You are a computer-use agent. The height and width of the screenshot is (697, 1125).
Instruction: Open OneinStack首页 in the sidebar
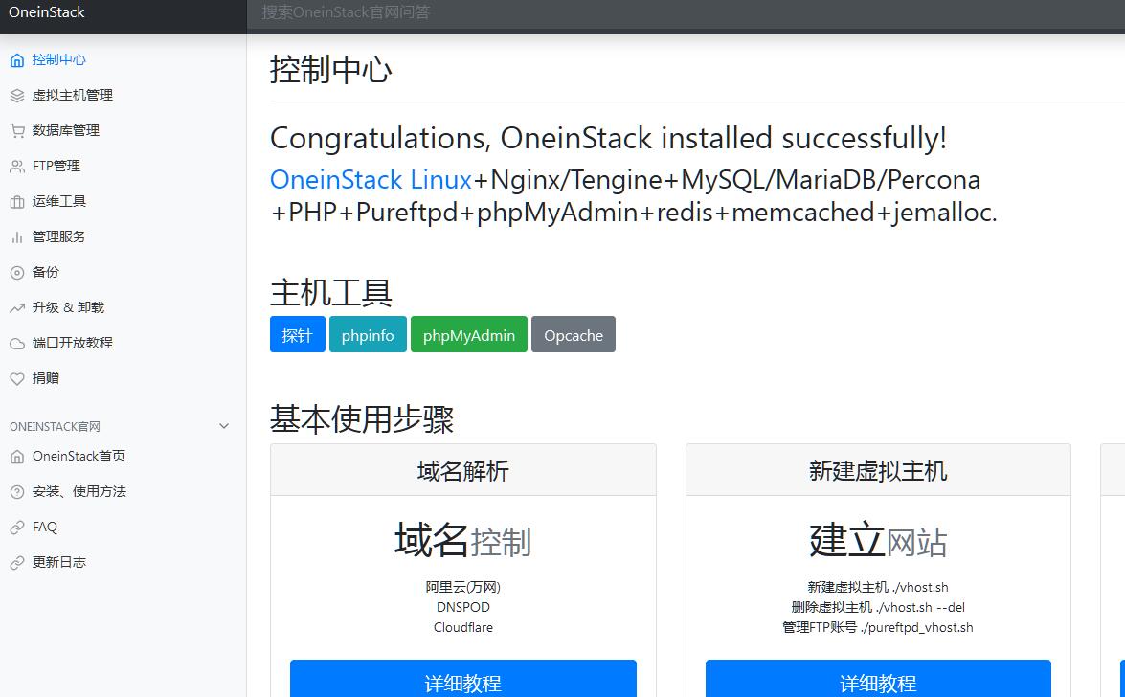[79, 457]
